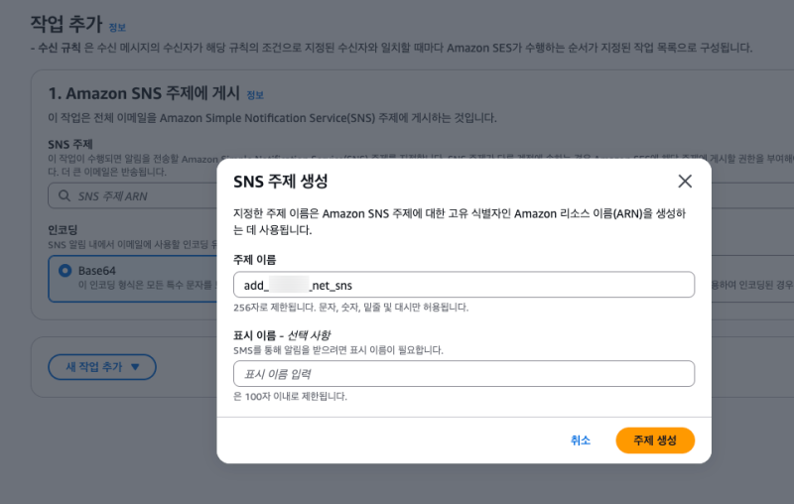Viewport: 794px width, 504px height.
Task: Click the search magnifier in SNS 주제 ARN field
Action: tap(65, 196)
